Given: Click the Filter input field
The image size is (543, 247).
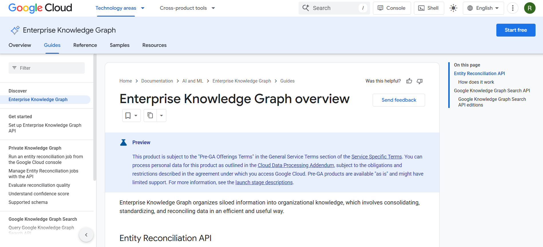Looking at the screenshot, I should click(47, 68).
